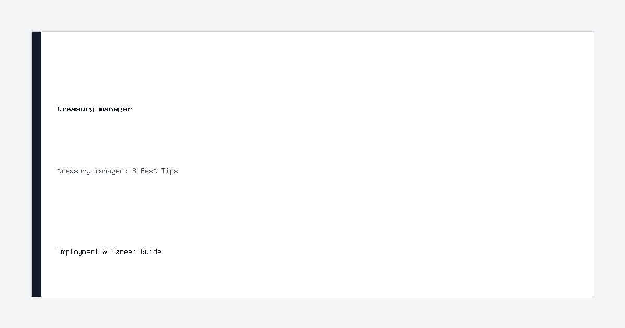Click "manager:" with the colon in the subtitle
625x328 pixels.
click(111, 171)
